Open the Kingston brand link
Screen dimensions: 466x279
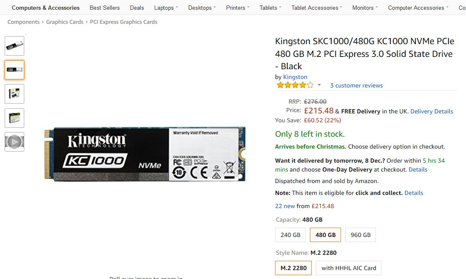tap(295, 77)
